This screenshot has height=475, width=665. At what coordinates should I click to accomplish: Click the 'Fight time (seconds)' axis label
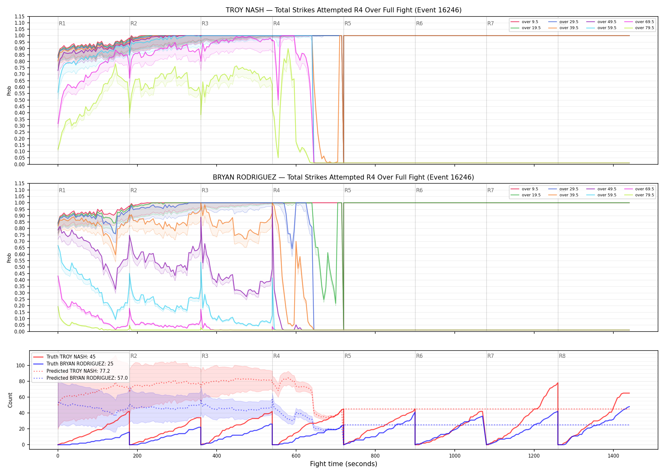pos(344,464)
